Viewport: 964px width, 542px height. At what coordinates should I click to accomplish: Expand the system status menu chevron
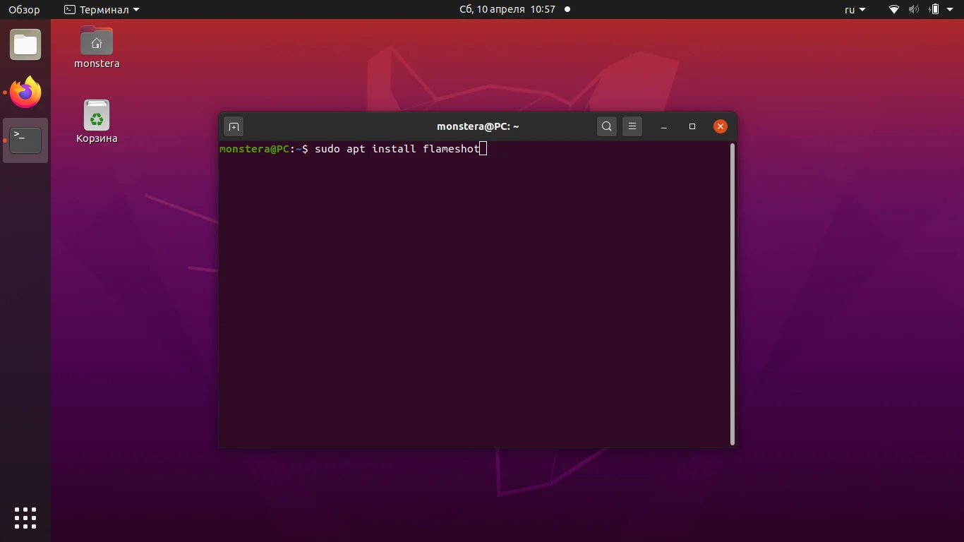tap(948, 9)
